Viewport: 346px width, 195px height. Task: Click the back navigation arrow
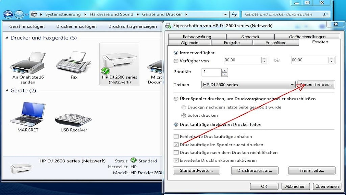(x=8, y=14)
